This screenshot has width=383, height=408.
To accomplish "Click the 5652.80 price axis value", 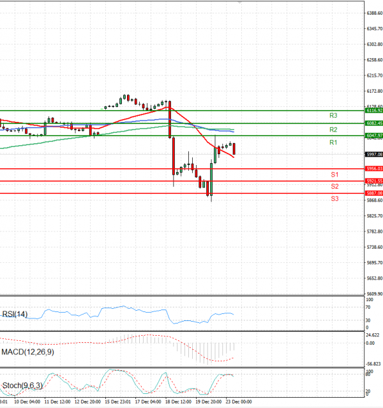I will [x=375, y=278].
